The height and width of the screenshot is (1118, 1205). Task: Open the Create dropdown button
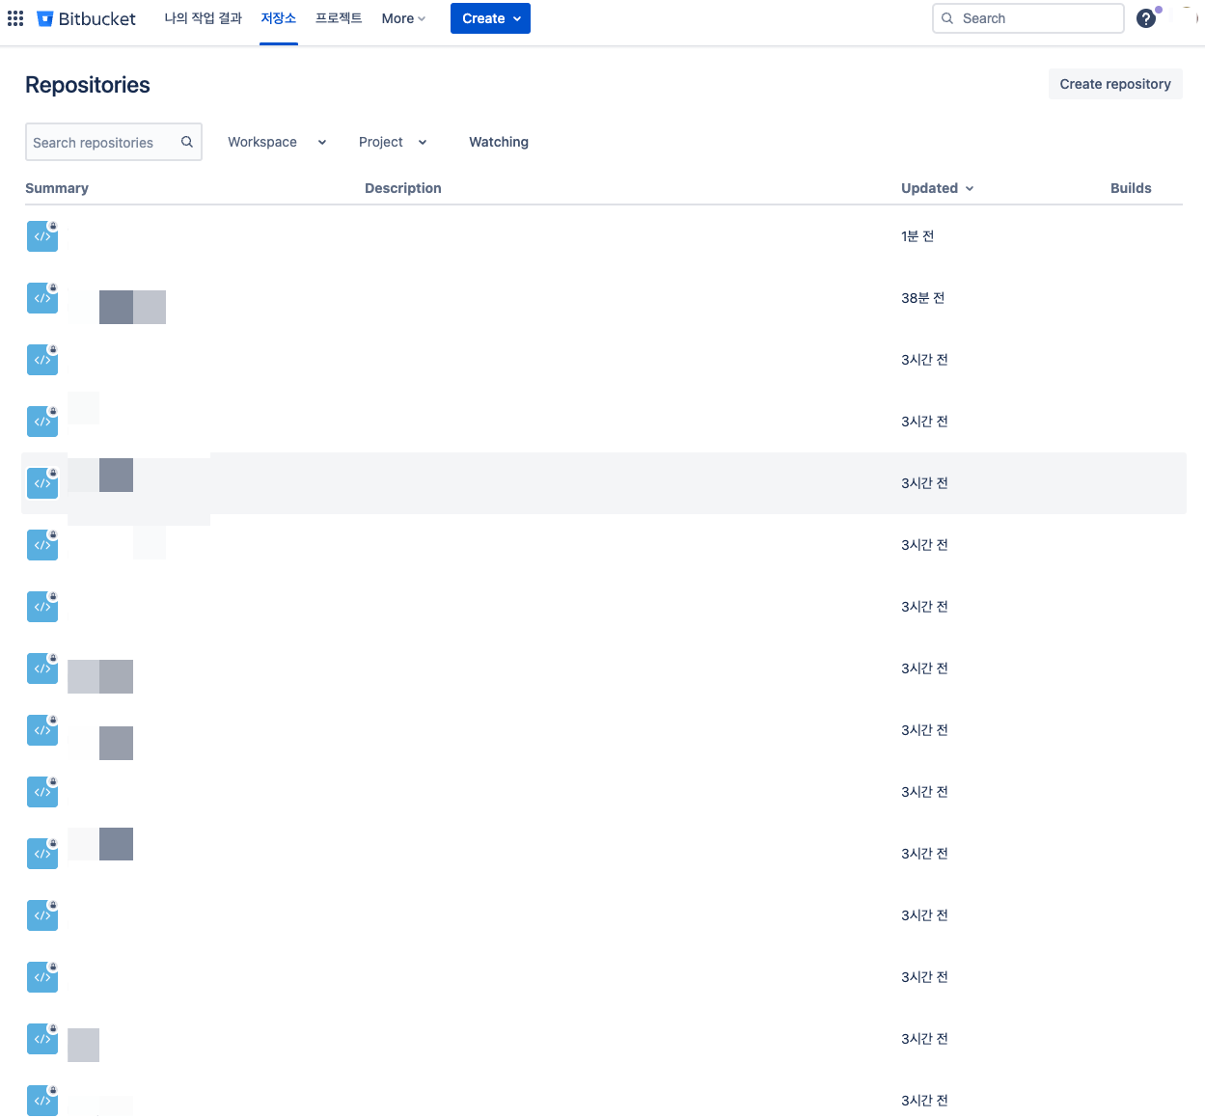coord(490,18)
